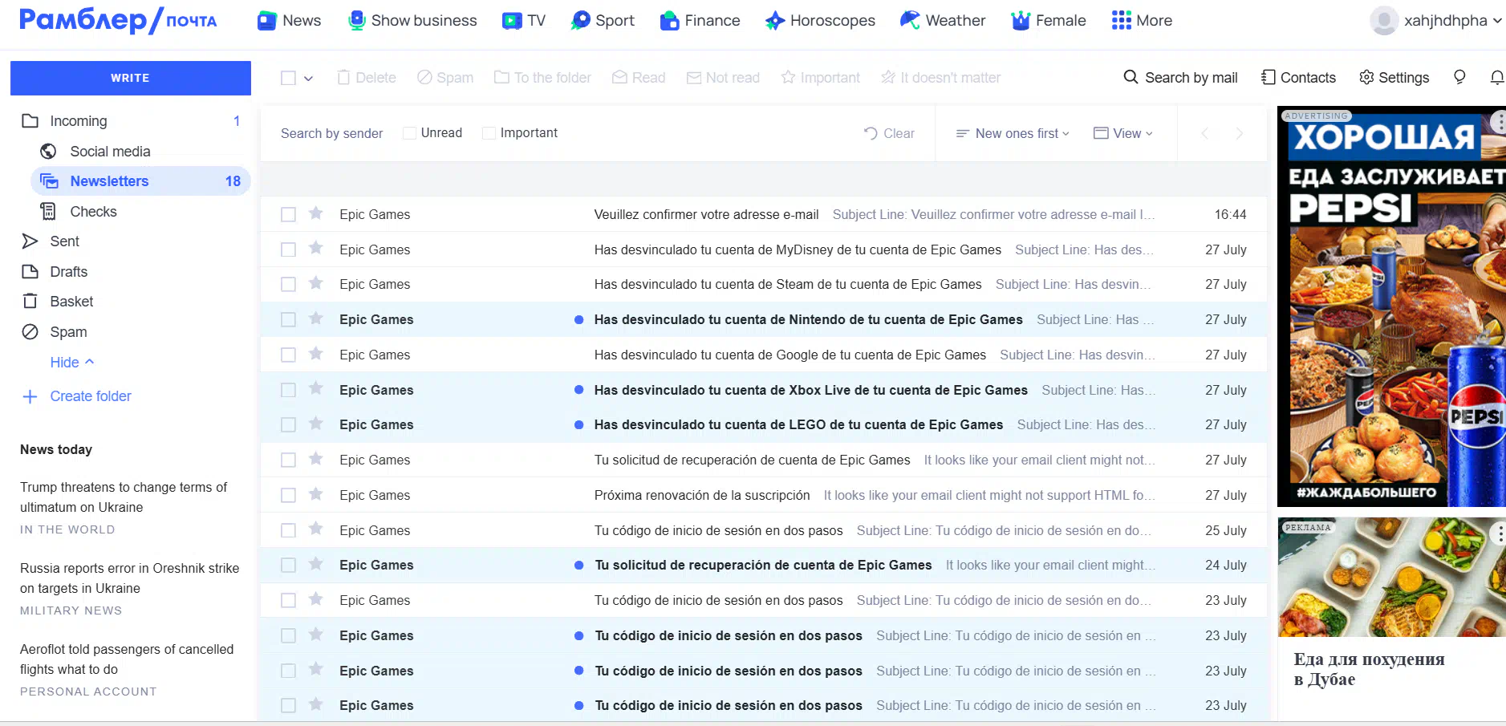Click the Create folder plus icon
The image size is (1506, 726).
click(30, 396)
